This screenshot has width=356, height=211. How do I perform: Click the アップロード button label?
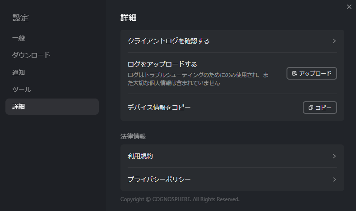315,73
